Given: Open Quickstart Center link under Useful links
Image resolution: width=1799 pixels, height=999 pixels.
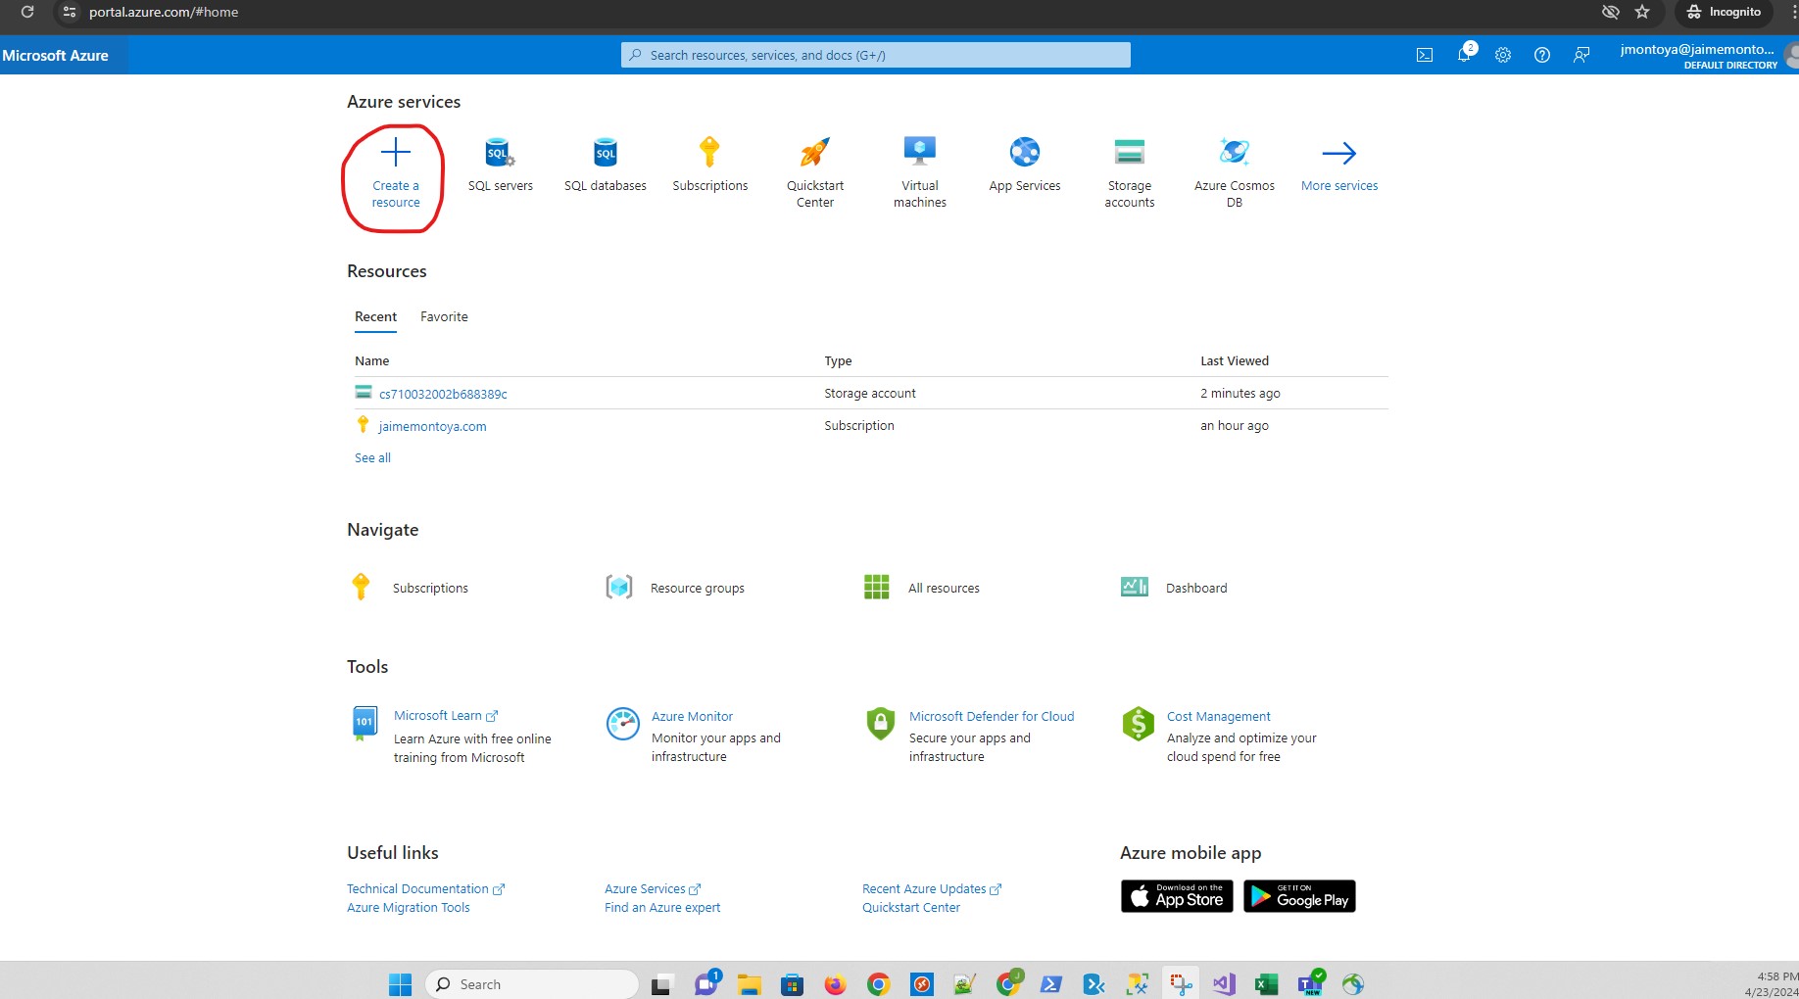Looking at the screenshot, I should click(x=910, y=907).
